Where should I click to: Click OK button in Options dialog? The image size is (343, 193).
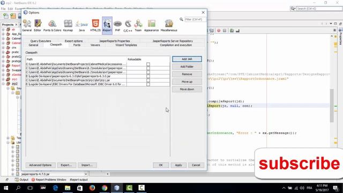[x=161, y=165]
